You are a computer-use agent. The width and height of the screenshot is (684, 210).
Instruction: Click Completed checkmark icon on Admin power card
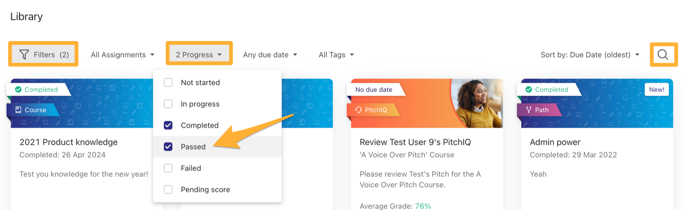(x=529, y=90)
